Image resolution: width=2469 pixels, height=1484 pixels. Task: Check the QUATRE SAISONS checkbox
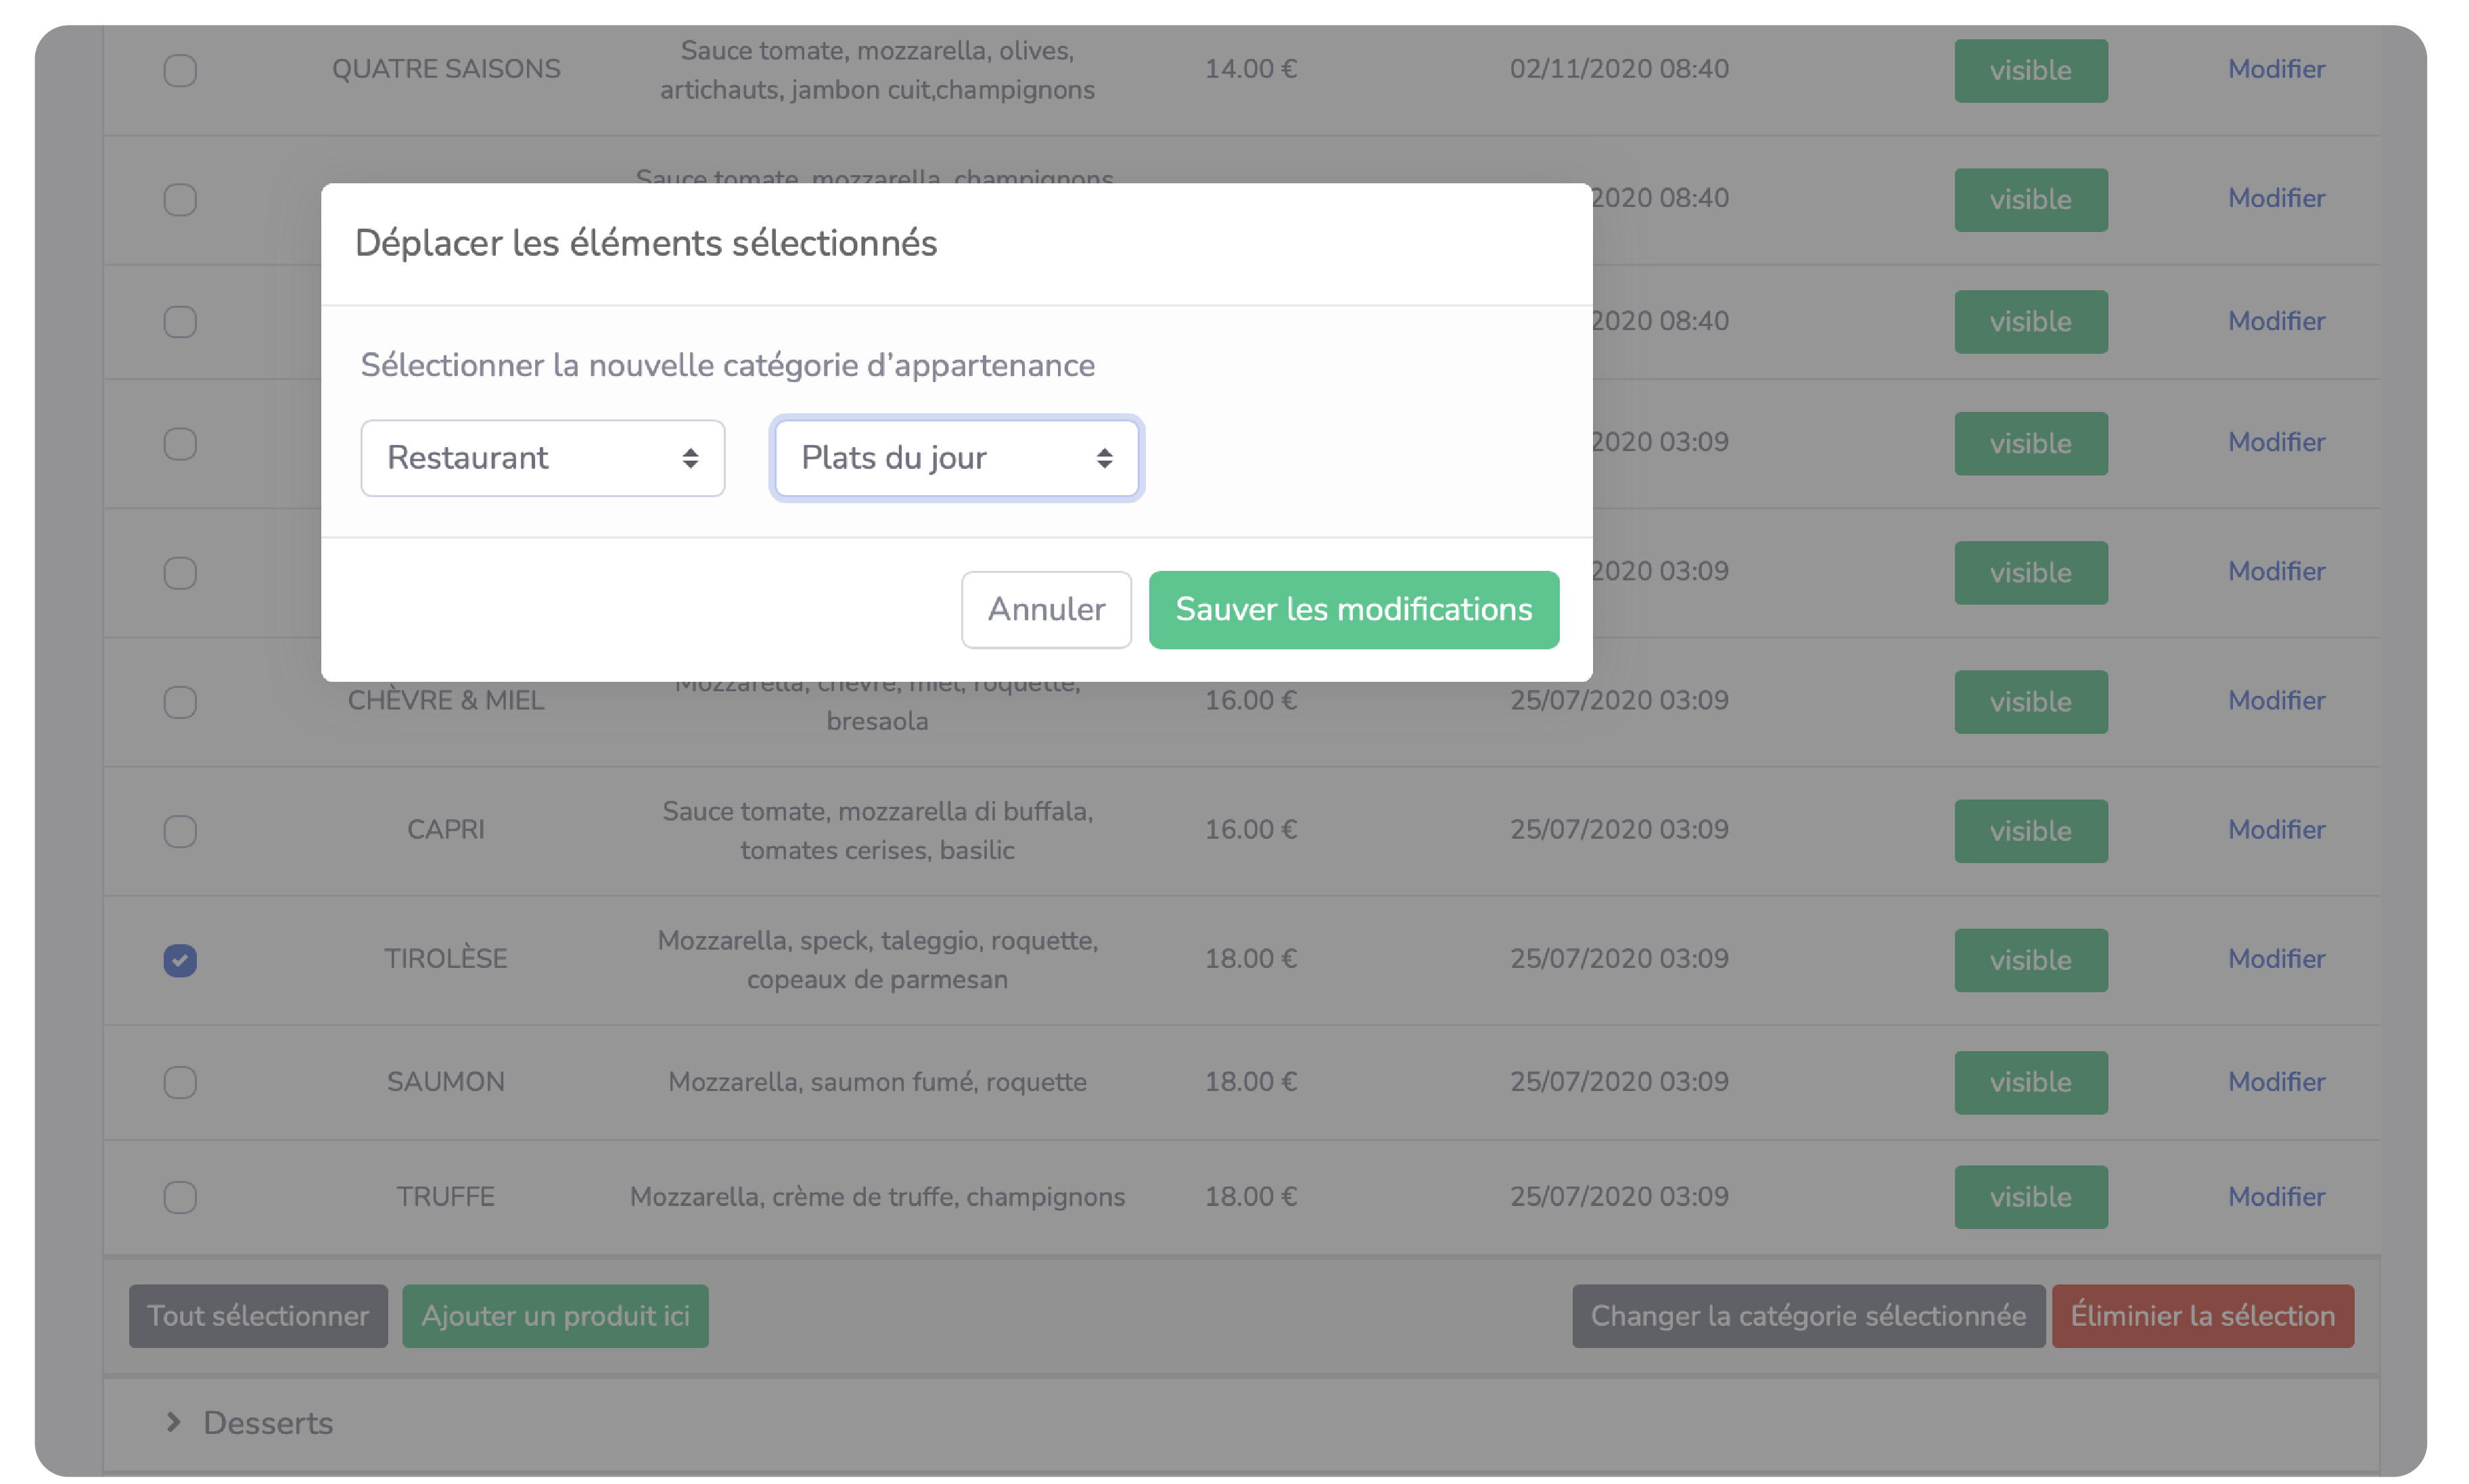(x=180, y=70)
